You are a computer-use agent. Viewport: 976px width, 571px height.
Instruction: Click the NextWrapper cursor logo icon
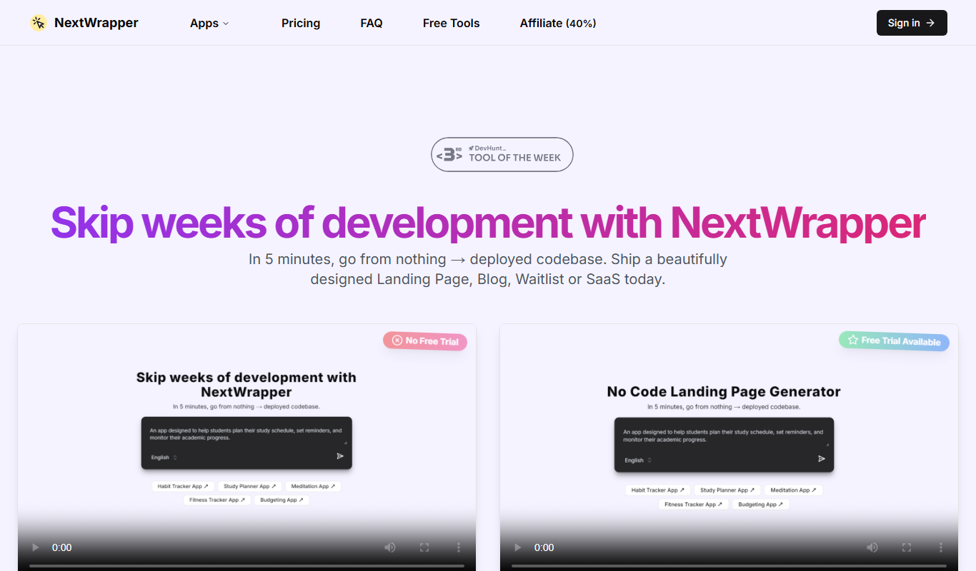point(39,23)
